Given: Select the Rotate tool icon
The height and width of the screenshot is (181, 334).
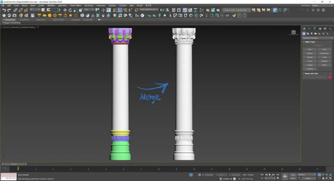Looking at the screenshot, I should point(70,10).
